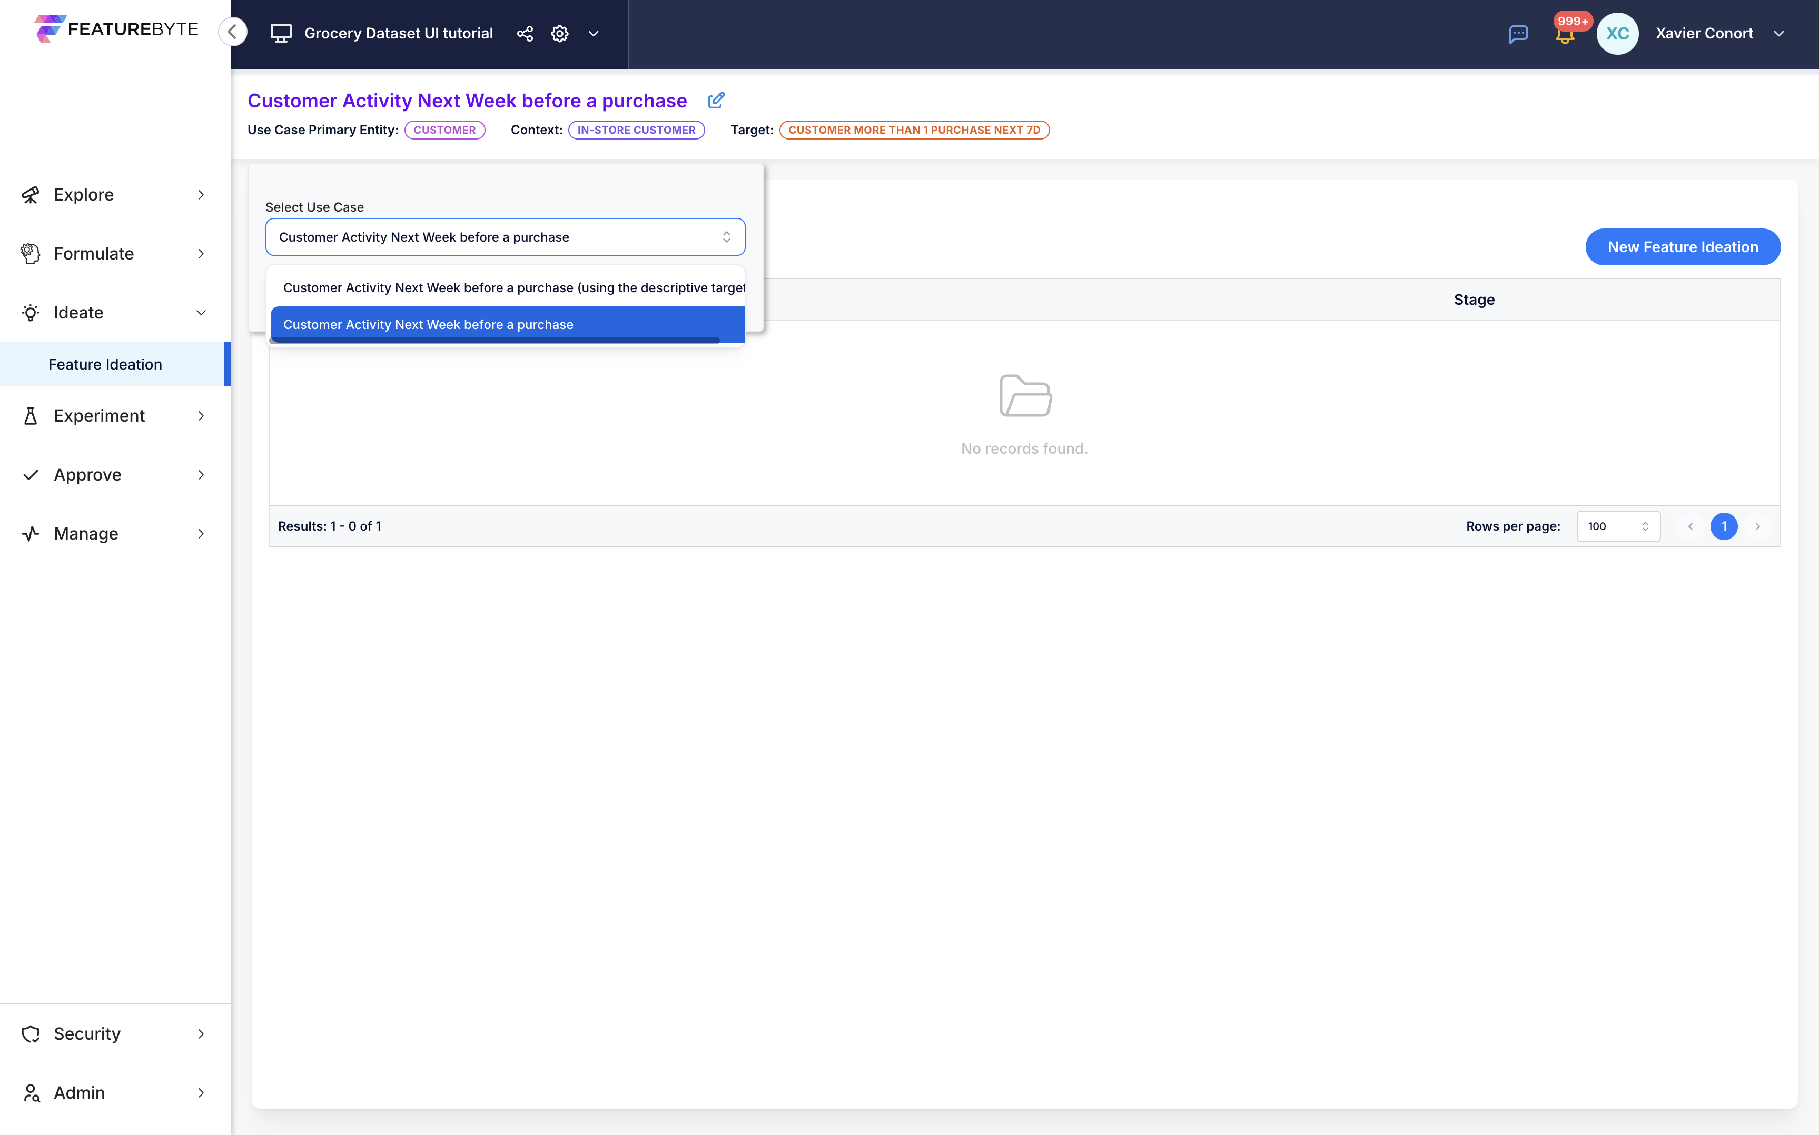
Task: Expand the Admin menu
Action: (115, 1092)
